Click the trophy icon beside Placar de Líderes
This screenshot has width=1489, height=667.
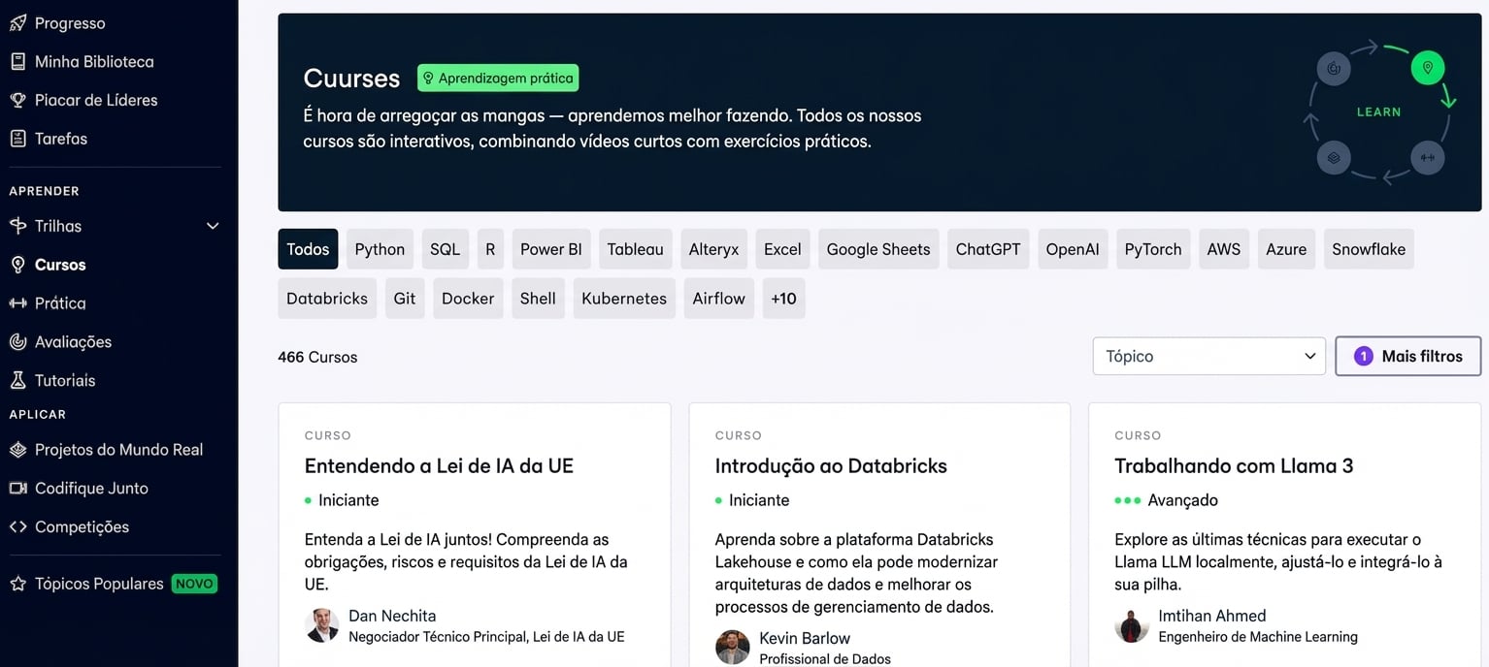coord(17,100)
